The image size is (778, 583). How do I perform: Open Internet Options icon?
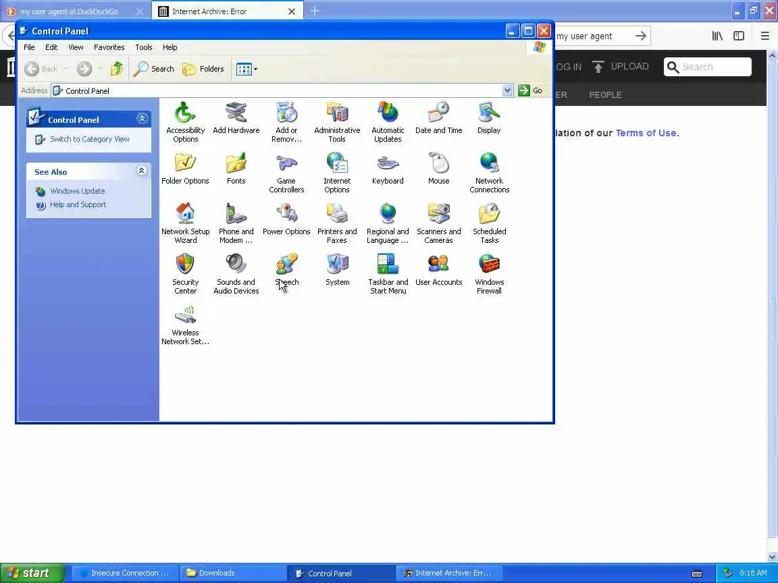tap(337, 172)
